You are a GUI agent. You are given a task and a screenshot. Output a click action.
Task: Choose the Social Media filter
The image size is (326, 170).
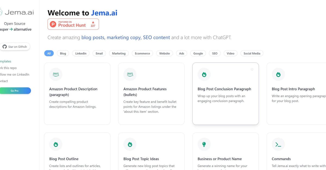252,53
